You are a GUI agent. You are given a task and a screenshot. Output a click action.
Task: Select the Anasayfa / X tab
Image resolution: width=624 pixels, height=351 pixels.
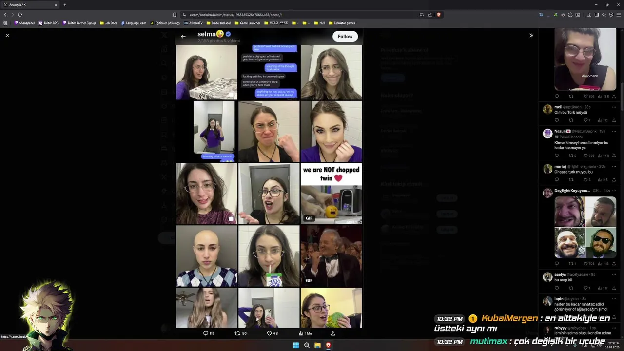pyautogui.click(x=30, y=5)
